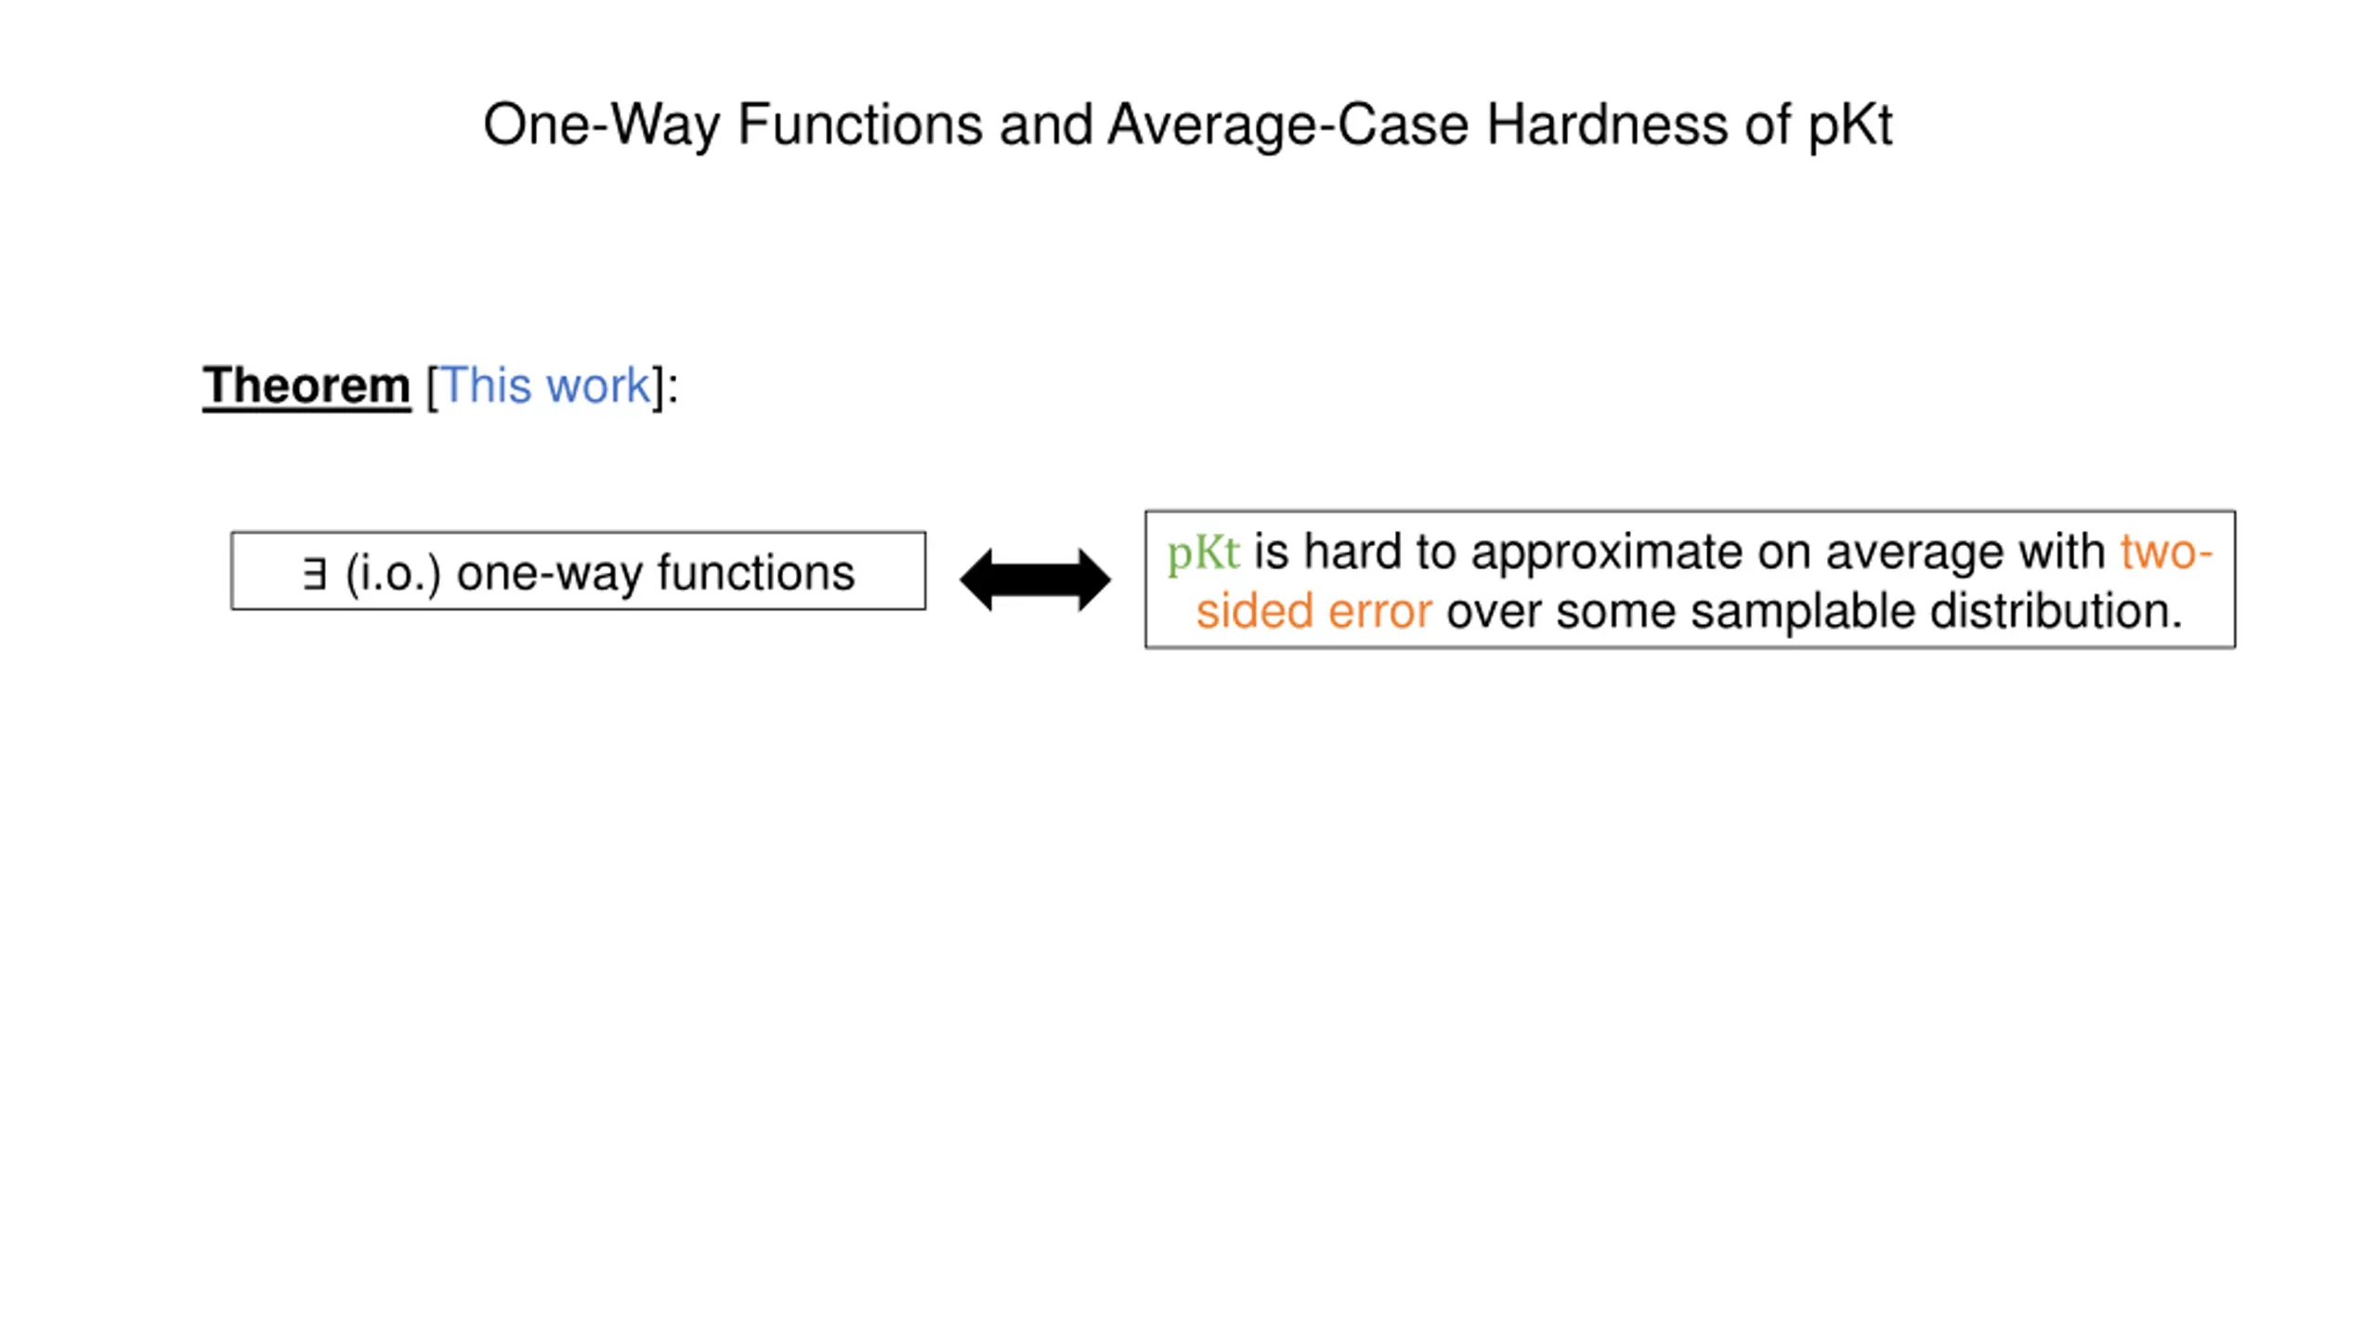Click the word 'functions' in left box
The width and height of the screenshot is (2378, 1337).
click(756, 572)
